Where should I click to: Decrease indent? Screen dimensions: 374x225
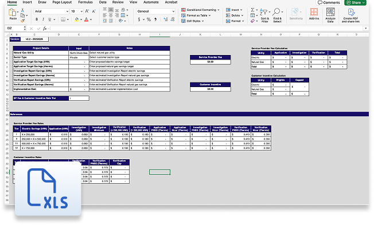click(105, 21)
